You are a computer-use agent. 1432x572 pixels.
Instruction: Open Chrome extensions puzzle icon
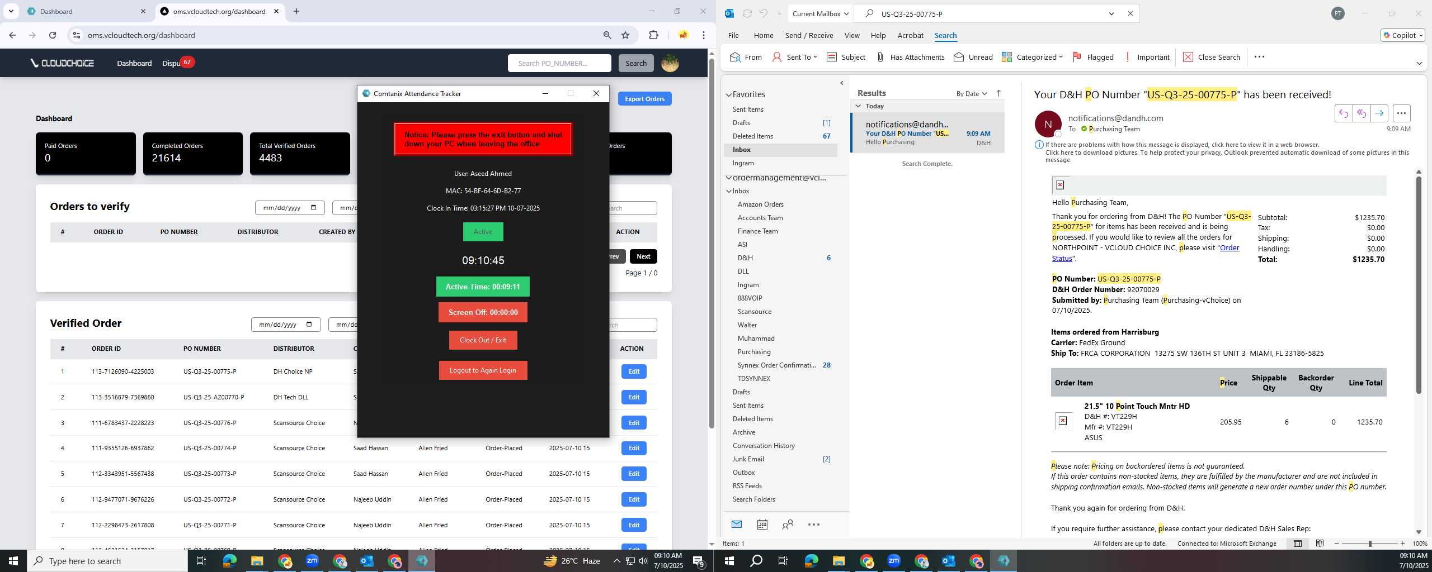coord(653,35)
